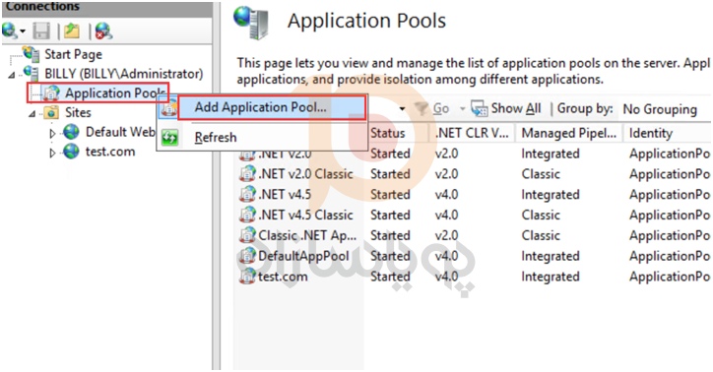The width and height of the screenshot is (713, 372).
Task: Click the save disk icon in Connections toolbar
Action: point(41,31)
